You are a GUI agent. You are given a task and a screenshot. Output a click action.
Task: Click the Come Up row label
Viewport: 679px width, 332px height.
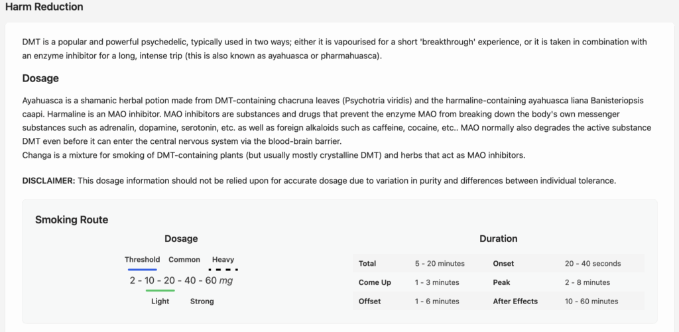375,282
